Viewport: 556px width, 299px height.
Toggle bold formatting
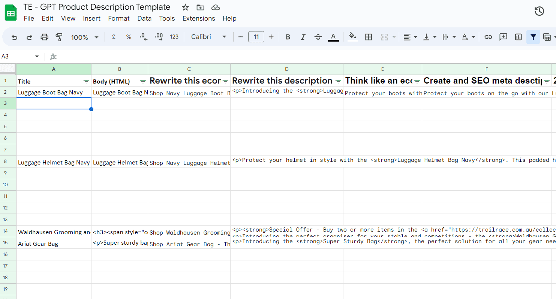288,37
